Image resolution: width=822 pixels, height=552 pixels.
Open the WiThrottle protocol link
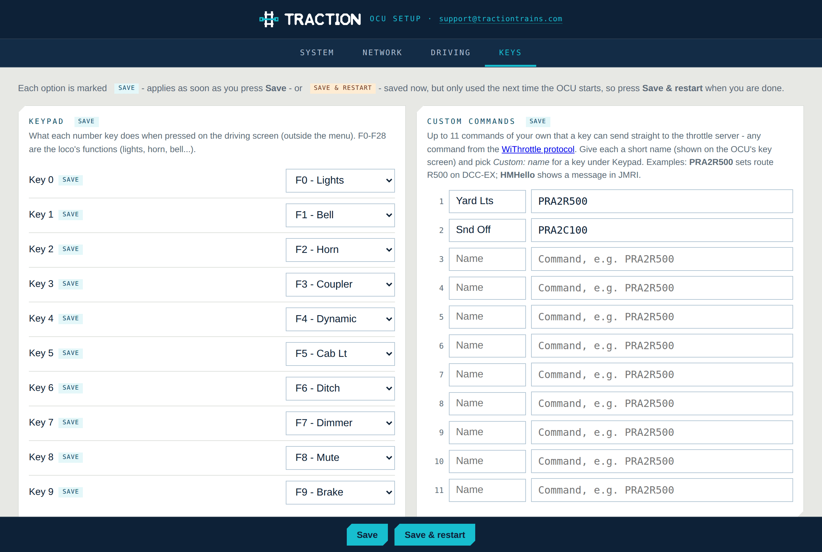[x=538, y=149]
